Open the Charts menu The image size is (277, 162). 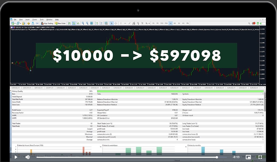pos(34,19)
